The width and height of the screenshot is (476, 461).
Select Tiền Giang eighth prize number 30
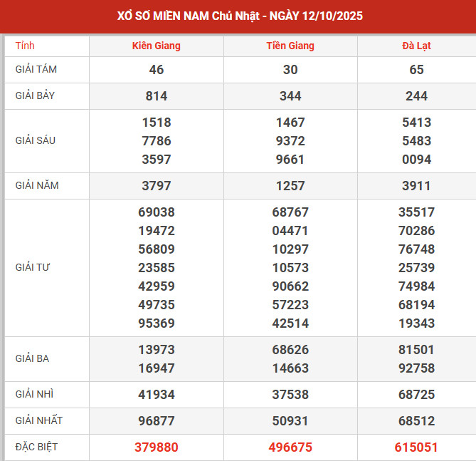coord(290,70)
